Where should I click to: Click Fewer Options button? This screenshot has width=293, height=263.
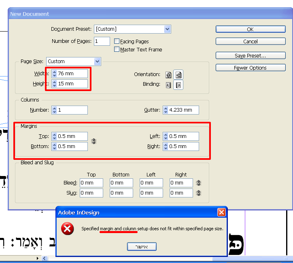point(251,68)
